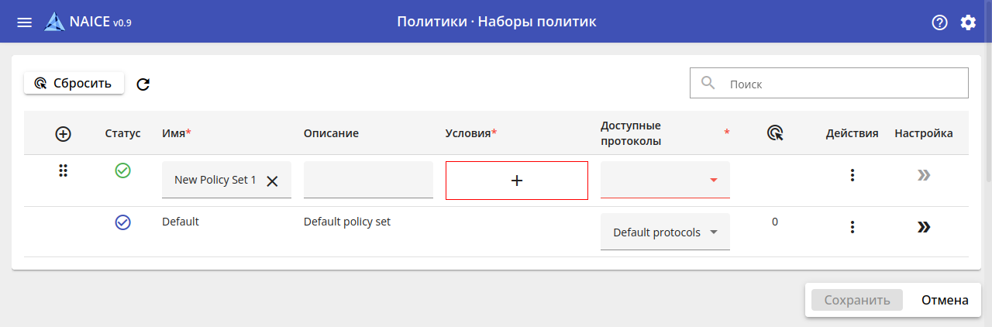
Task: Click hit counter icon in table header
Action: pos(775,133)
